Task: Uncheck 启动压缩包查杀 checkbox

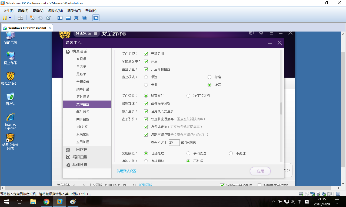Action: pos(146,135)
